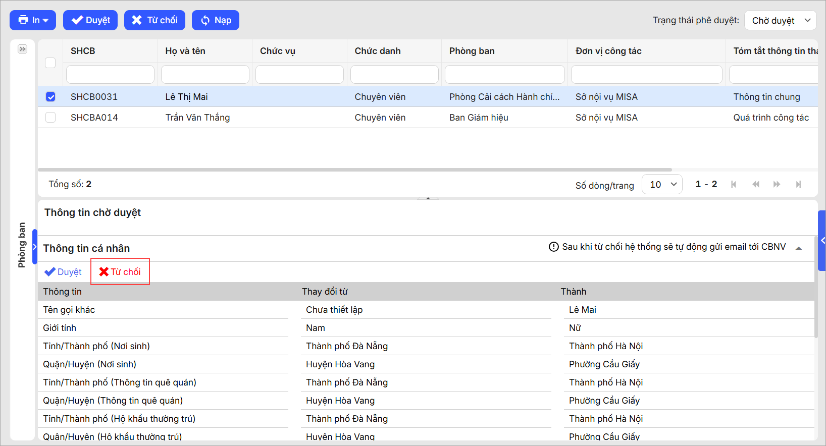Go to first page of results
Image resolution: width=826 pixels, height=446 pixels.
734,185
